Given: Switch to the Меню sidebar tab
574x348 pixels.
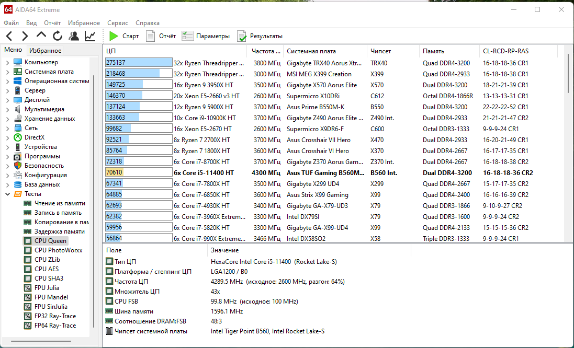Looking at the screenshot, I should 13,50.
